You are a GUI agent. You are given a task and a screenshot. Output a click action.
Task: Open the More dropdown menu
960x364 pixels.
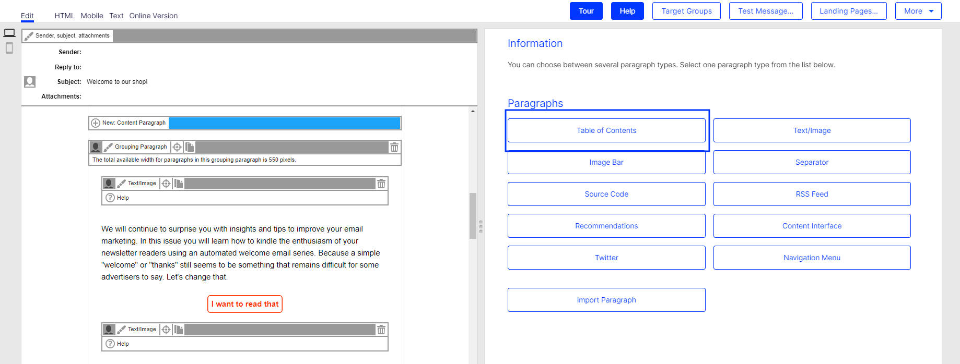(x=918, y=11)
